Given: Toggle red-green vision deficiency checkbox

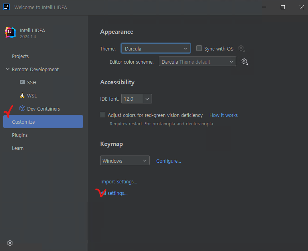Looking at the screenshot, I should pos(103,115).
